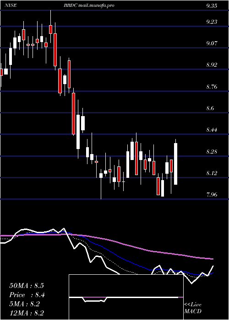
Task: Click the 8.44 price axis label
Action: 212,130
